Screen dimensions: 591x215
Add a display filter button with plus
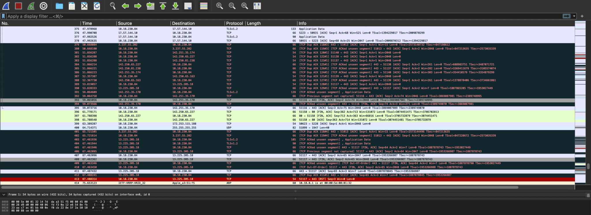click(x=582, y=16)
